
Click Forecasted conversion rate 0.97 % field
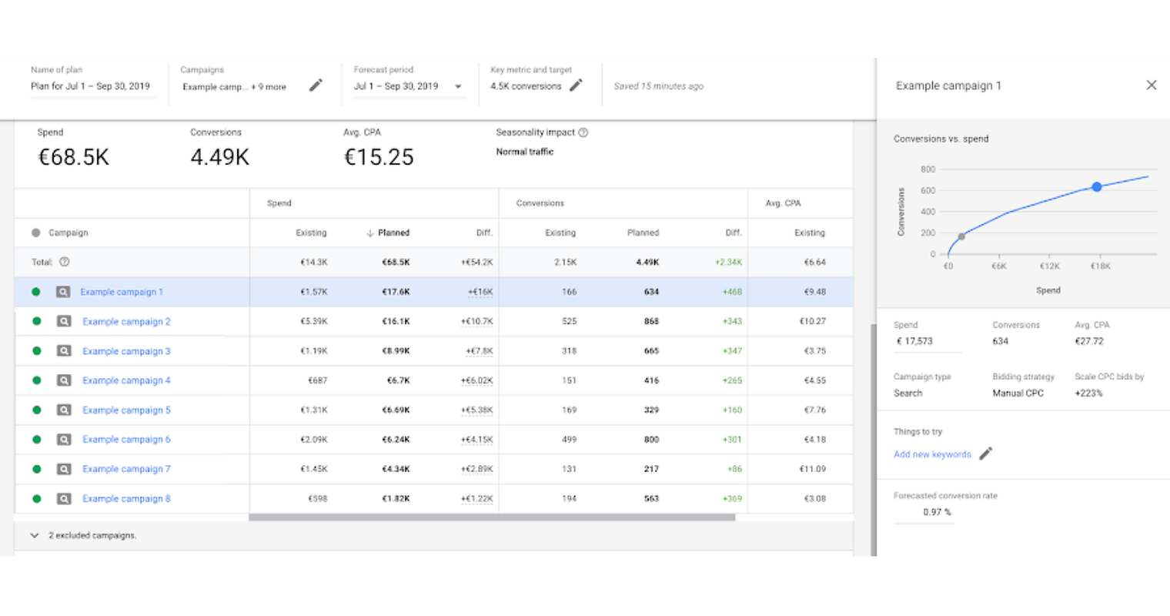924,512
